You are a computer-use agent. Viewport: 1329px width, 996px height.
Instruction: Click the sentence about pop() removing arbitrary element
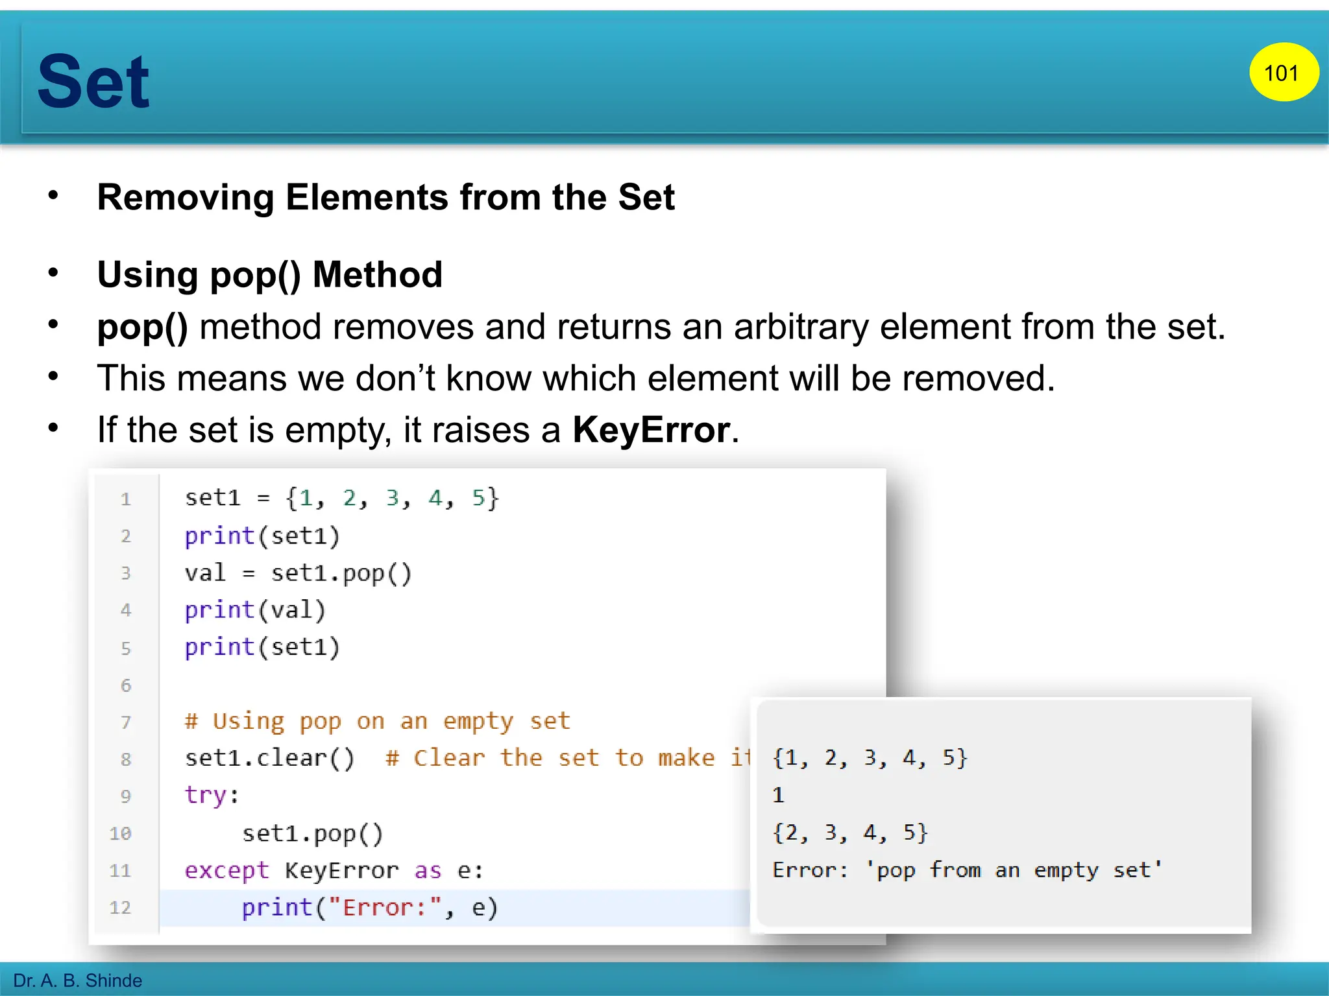coord(661,326)
